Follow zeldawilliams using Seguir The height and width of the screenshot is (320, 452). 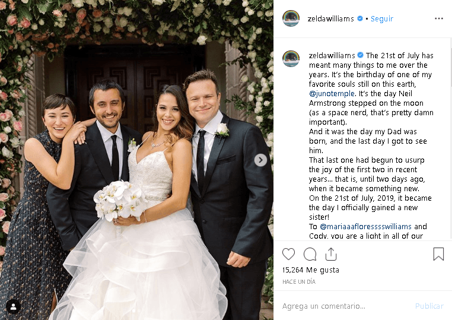pyautogui.click(x=381, y=19)
